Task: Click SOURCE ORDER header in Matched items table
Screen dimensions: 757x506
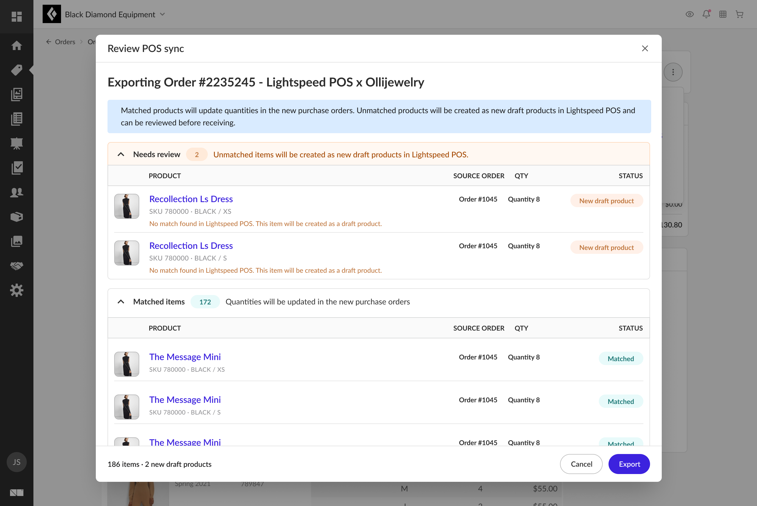Action: click(478, 328)
